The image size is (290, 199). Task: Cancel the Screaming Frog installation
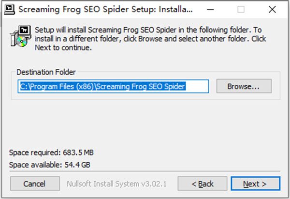pos(34,184)
